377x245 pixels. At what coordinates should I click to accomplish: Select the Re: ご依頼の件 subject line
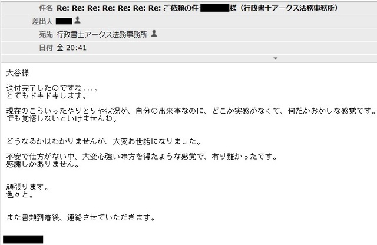coord(197,8)
